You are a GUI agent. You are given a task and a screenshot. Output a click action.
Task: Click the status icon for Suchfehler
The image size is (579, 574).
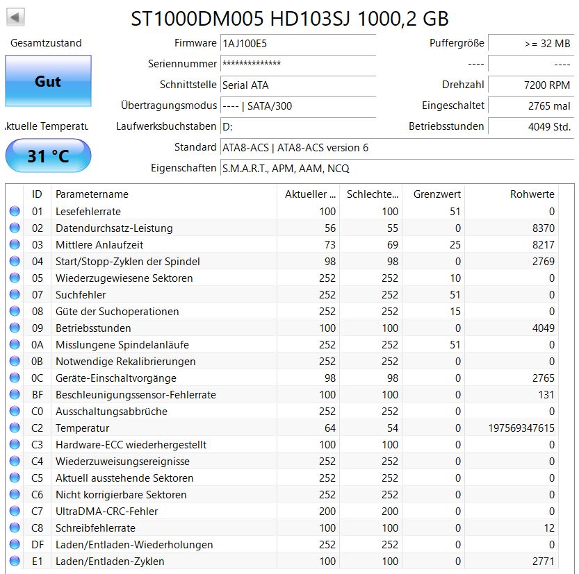point(15,294)
